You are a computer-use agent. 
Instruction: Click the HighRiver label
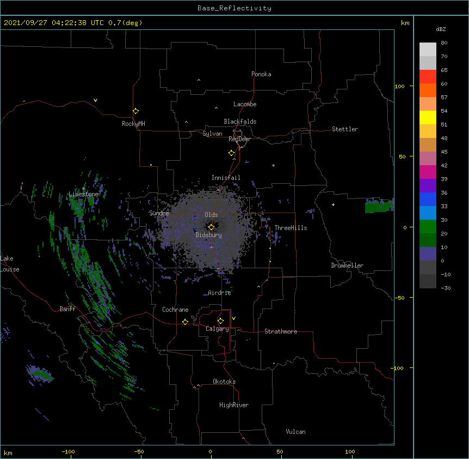(234, 405)
